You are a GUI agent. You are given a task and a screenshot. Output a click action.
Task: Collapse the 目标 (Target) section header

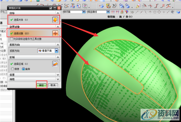34,14
